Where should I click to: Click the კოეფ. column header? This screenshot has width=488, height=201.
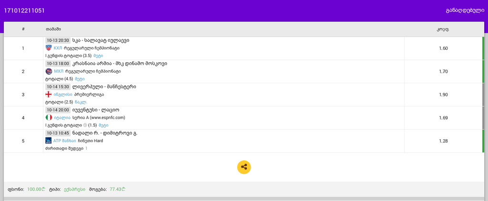(x=443, y=29)
